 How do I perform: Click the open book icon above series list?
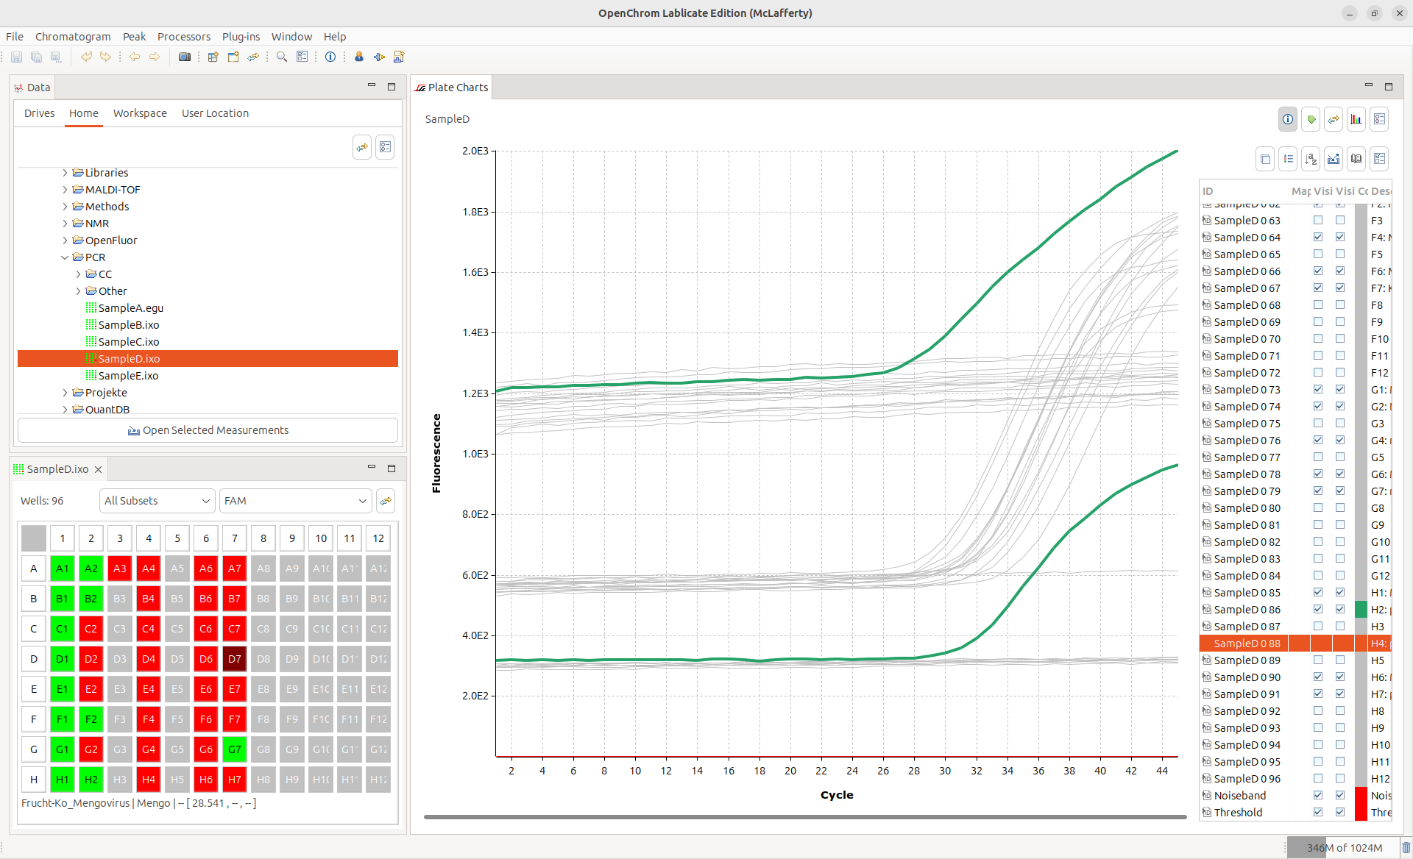(x=1356, y=159)
